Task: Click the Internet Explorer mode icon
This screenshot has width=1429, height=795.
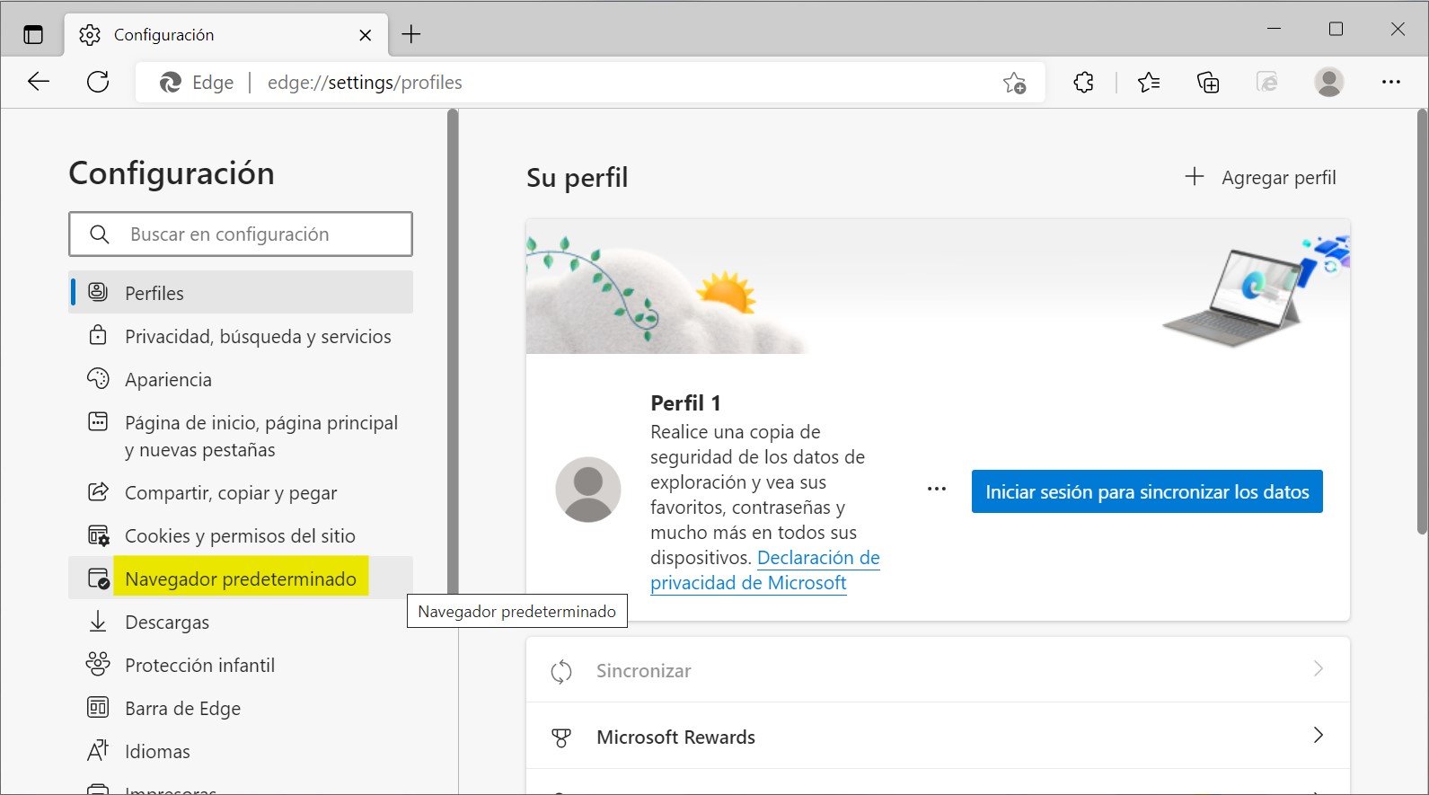Action: (x=1267, y=83)
